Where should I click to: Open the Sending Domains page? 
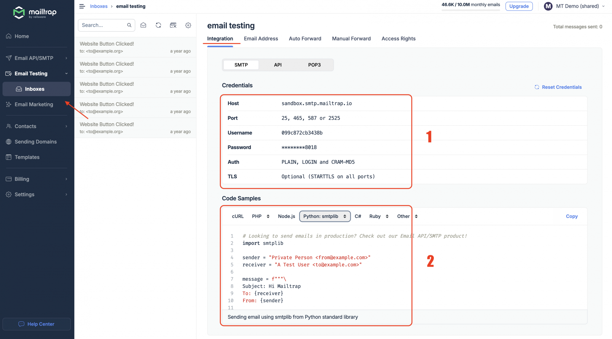[x=35, y=142]
